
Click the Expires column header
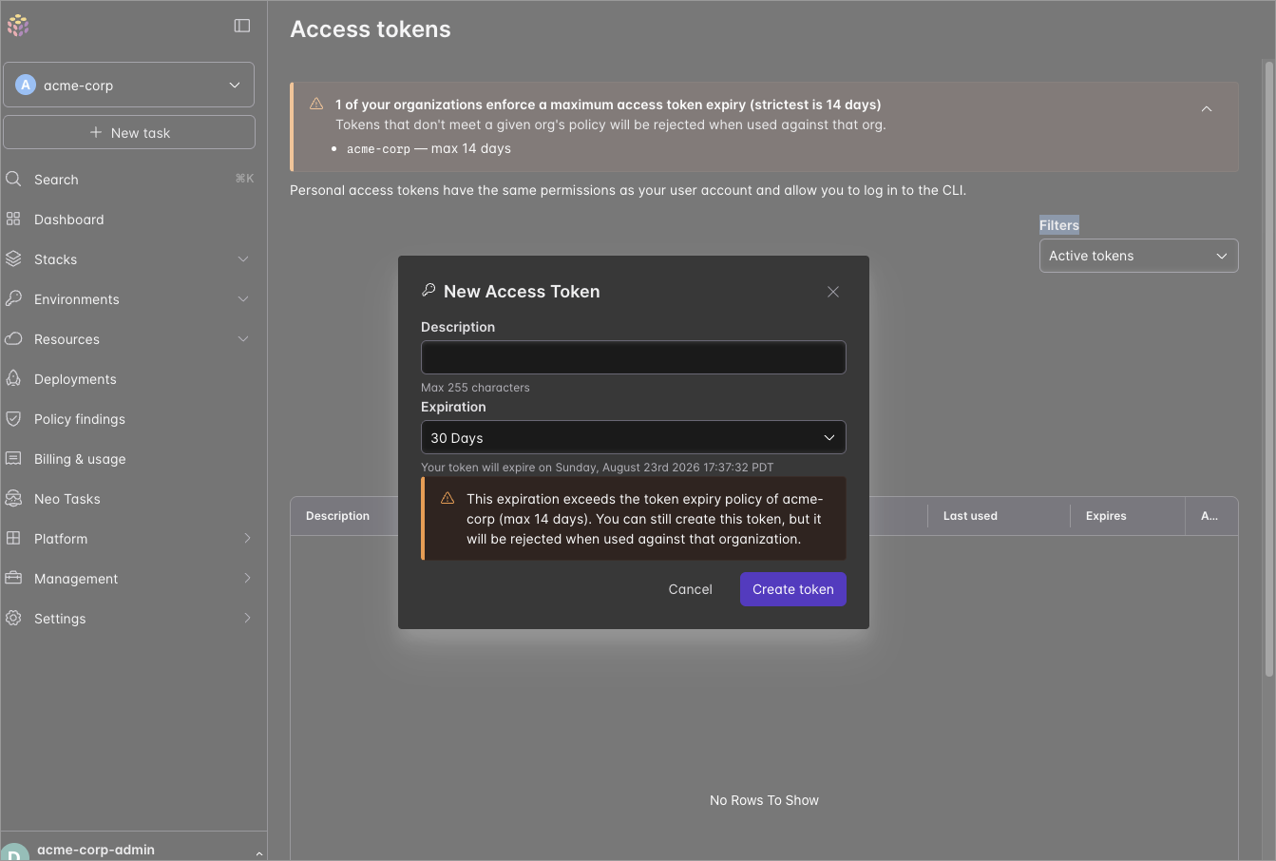(x=1106, y=516)
